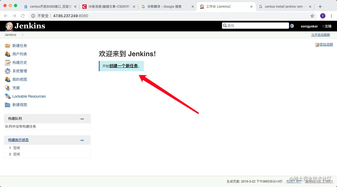
Task: Click the 注销 logout link
Action: coord(328,26)
